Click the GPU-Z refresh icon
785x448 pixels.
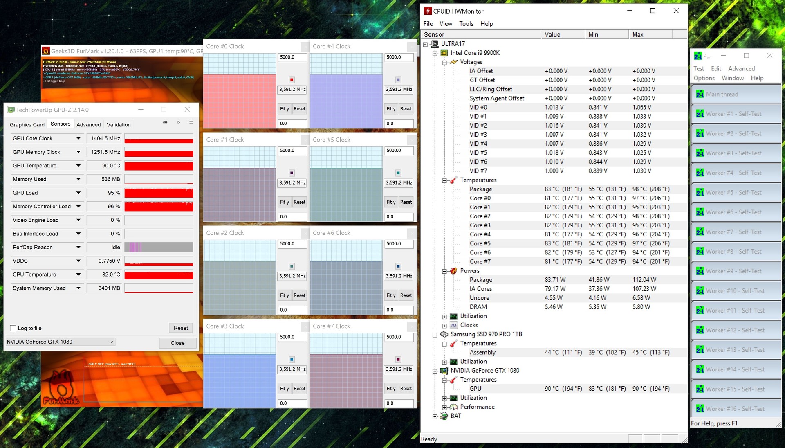tap(178, 122)
